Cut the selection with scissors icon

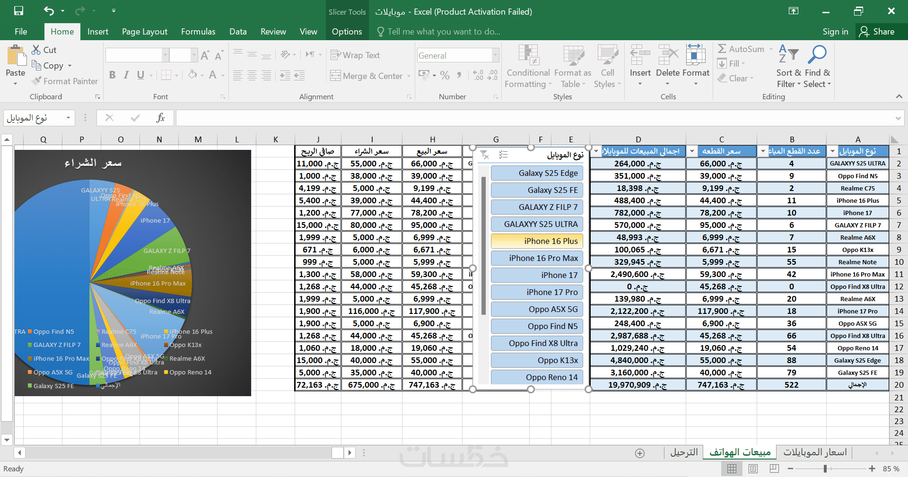pyautogui.click(x=36, y=50)
